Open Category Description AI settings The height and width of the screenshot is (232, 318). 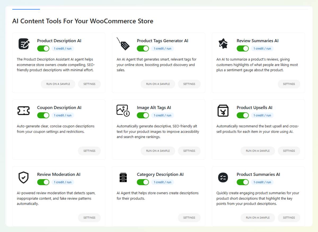[189, 218]
